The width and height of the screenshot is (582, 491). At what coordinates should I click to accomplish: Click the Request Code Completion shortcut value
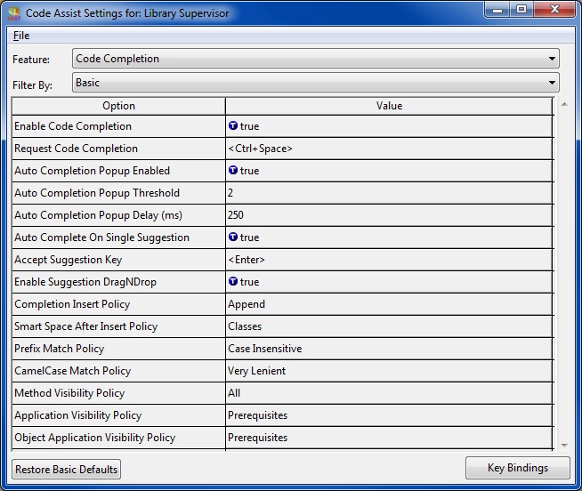tap(389, 149)
